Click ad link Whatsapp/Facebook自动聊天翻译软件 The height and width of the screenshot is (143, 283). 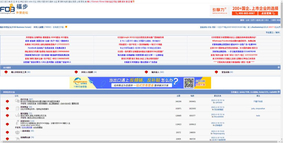click(234, 41)
